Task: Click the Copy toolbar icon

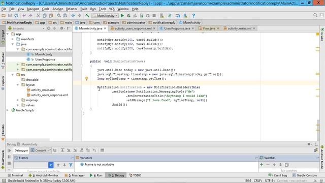Action: [x=45, y=16]
